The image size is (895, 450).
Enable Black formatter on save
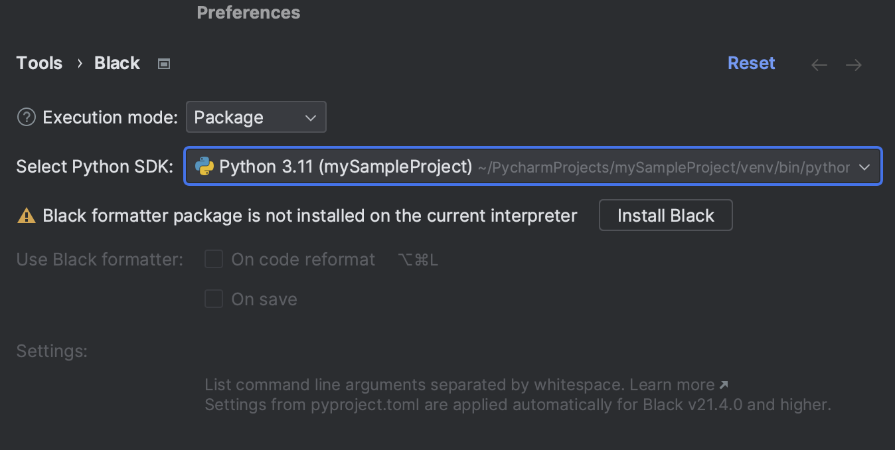214,299
